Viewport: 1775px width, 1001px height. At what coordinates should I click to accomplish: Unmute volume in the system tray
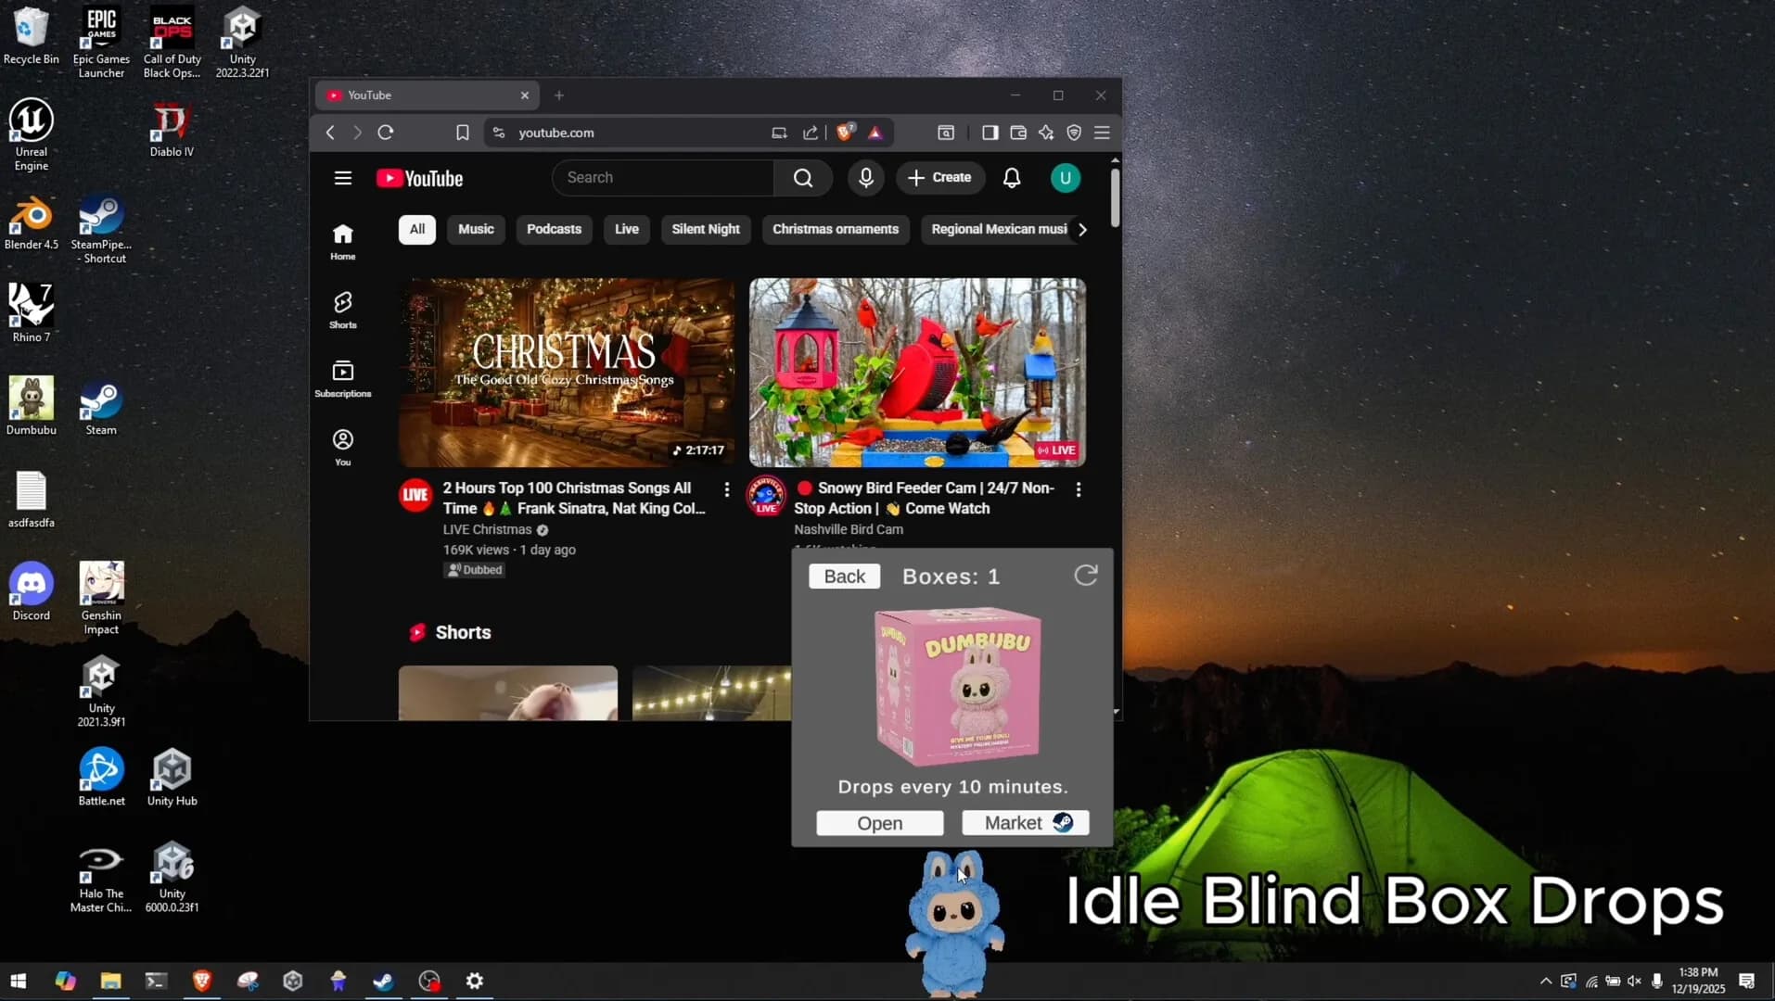click(x=1634, y=981)
